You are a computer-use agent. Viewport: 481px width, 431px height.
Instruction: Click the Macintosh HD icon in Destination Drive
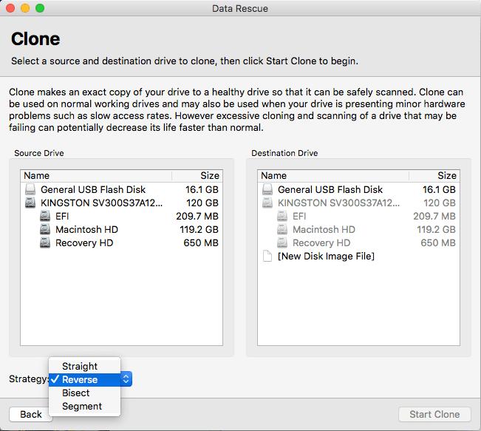[x=282, y=229]
